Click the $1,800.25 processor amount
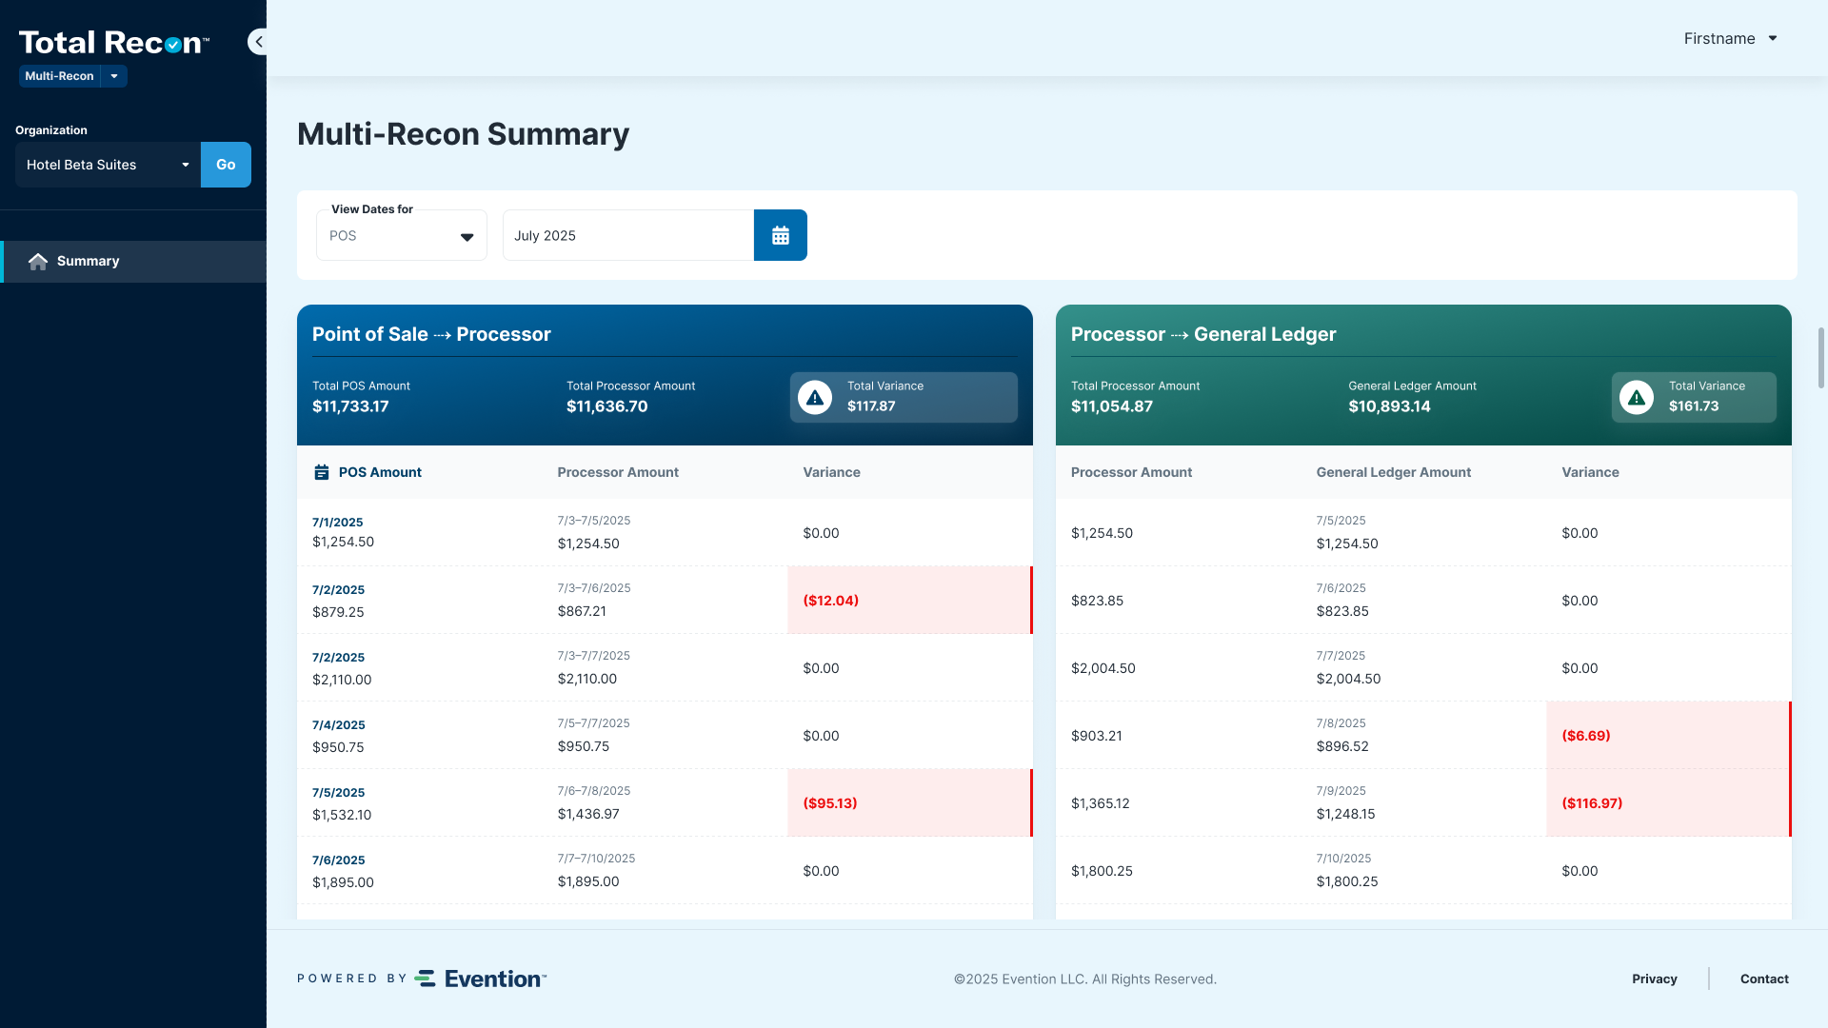1828x1028 pixels. [x=1102, y=871]
